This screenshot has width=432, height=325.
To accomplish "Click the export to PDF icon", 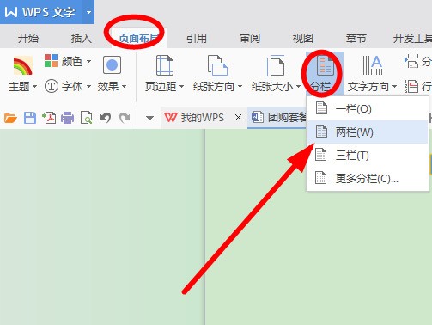I will (49, 118).
